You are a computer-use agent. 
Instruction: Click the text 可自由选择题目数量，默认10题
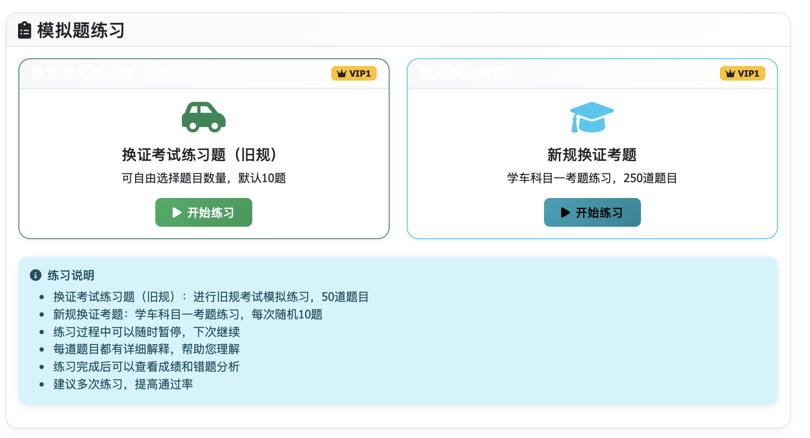(x=203, y=178)
